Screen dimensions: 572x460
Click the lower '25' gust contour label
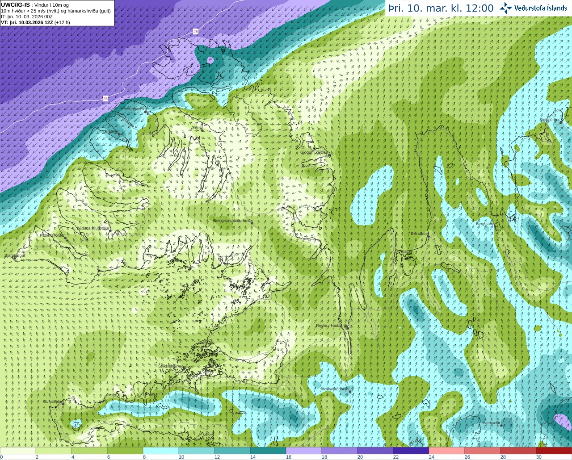(105, 98)
